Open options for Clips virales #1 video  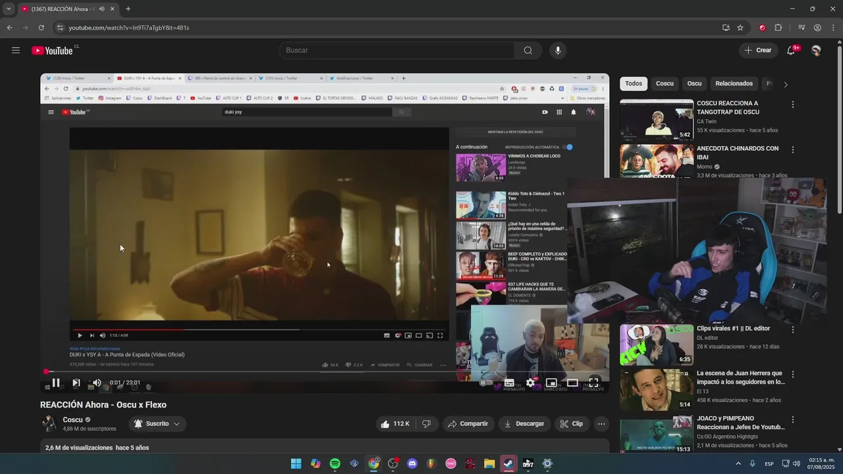point(793,330)
